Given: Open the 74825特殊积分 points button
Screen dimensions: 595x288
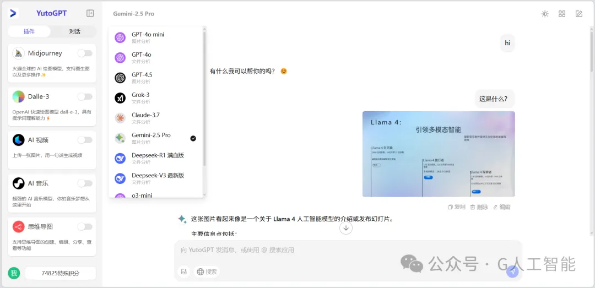Looking at the screenshot, I should tap(61, 273).
